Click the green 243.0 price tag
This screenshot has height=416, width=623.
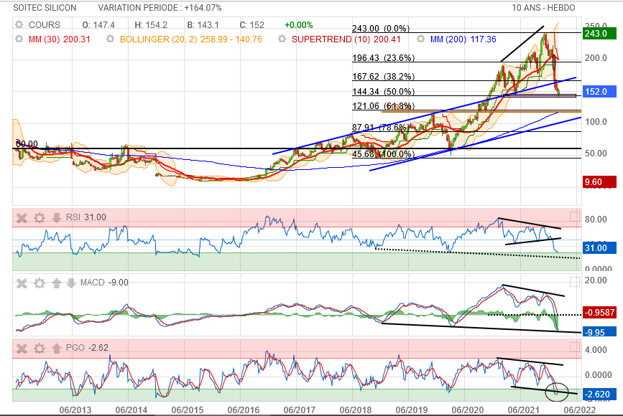pyautogui.click(x=599, y=33)
